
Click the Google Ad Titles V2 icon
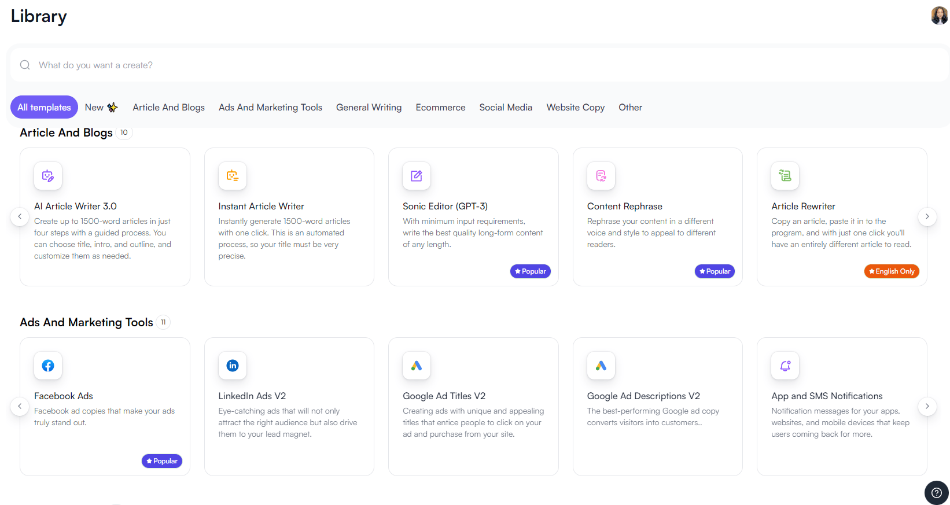[417, 366]
